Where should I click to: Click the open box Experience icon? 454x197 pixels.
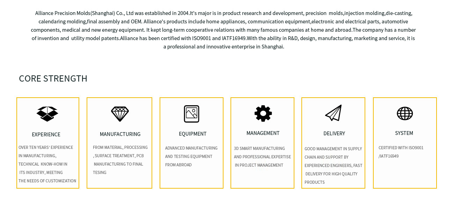point(47,114)
